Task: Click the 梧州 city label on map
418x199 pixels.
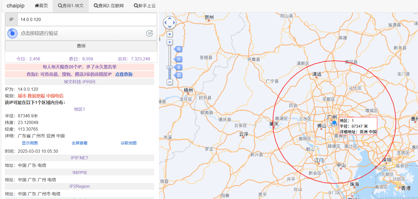Action: tap(188, 90)
